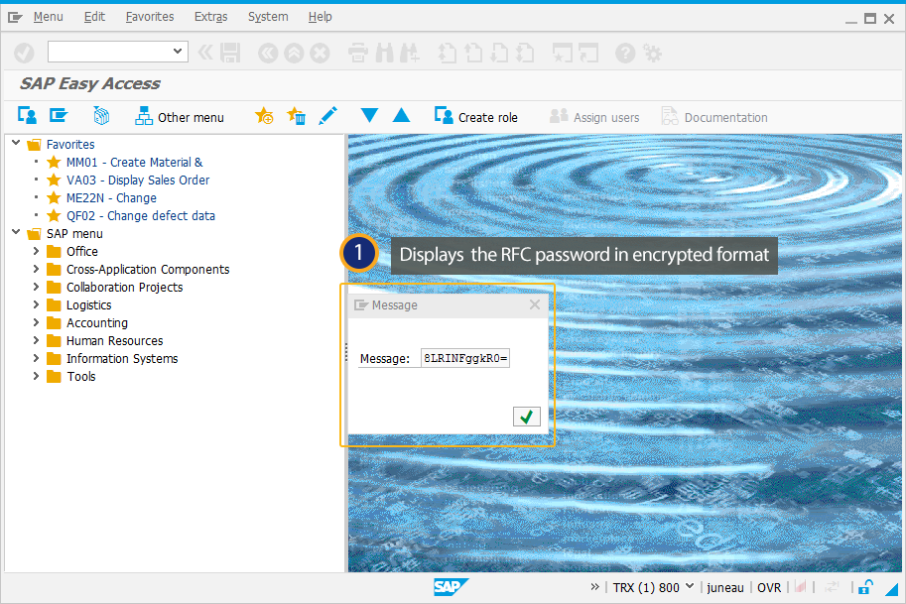Open Customize Local Layout gear icon

coord(653,54)
